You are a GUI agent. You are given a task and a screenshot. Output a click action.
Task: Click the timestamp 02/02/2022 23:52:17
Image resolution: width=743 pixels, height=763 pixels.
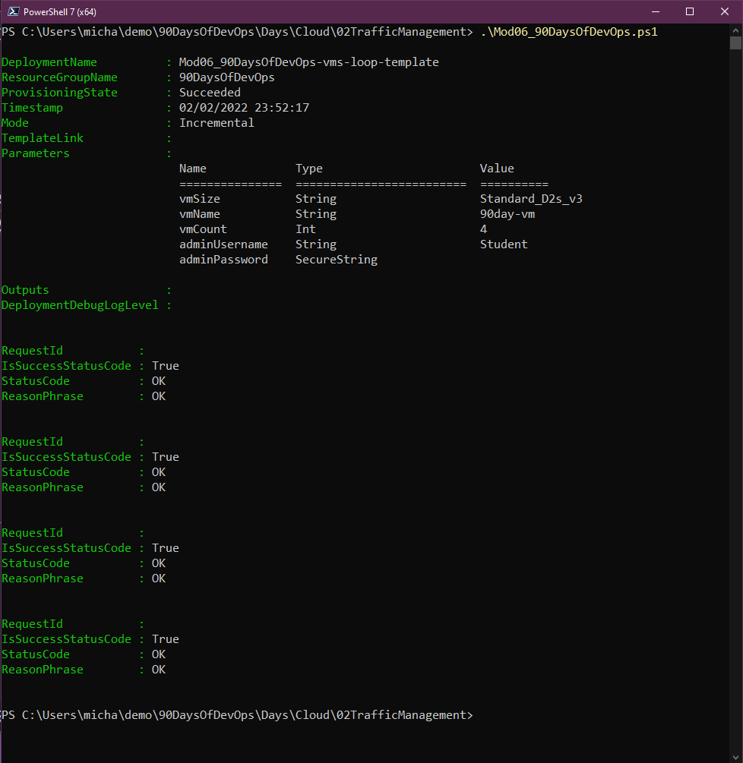click(244, 108)
